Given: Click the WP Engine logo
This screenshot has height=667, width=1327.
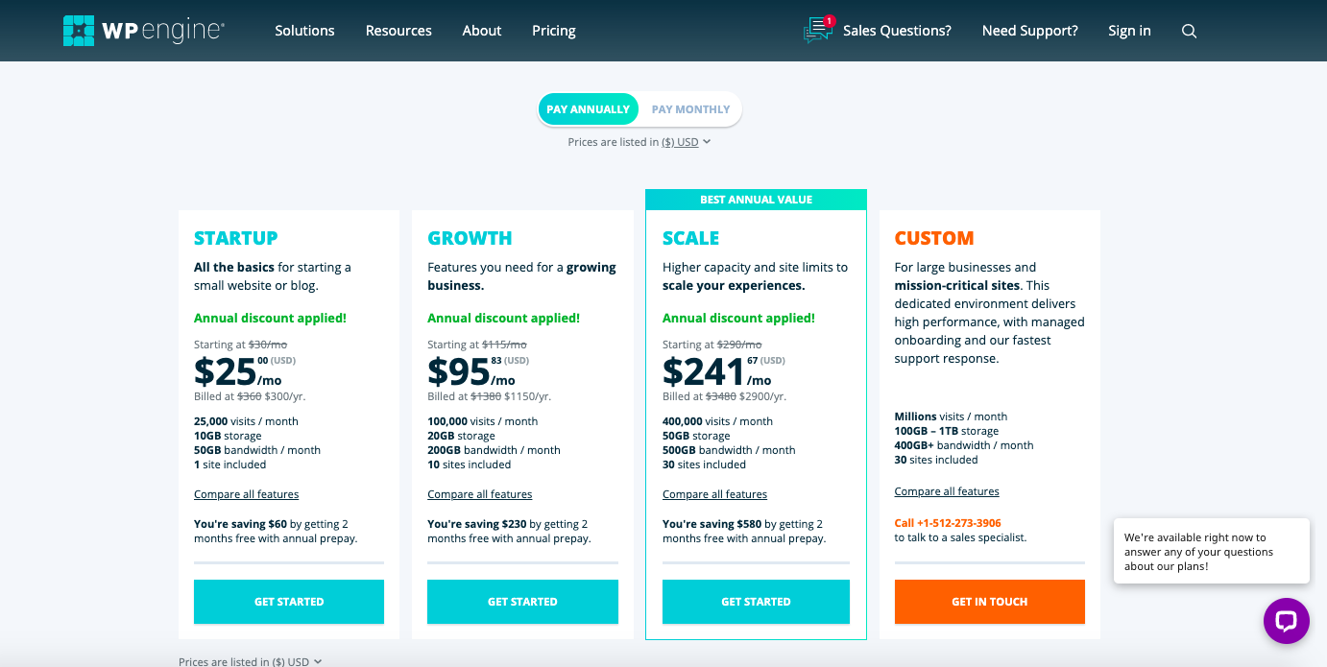Looking at the screenshot, I should (x=142, y=30).
